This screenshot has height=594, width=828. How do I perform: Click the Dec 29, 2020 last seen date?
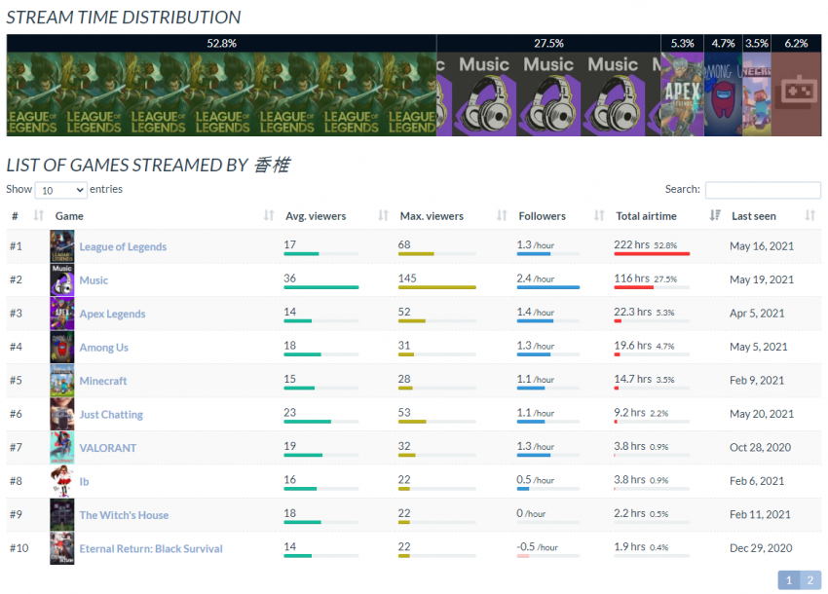(761, 548)
